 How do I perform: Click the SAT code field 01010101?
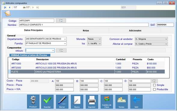(165, 25)
